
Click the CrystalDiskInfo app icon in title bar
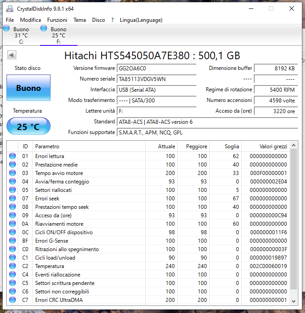(10, 9)
